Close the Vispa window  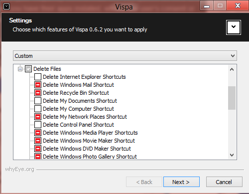click(238, 5)
